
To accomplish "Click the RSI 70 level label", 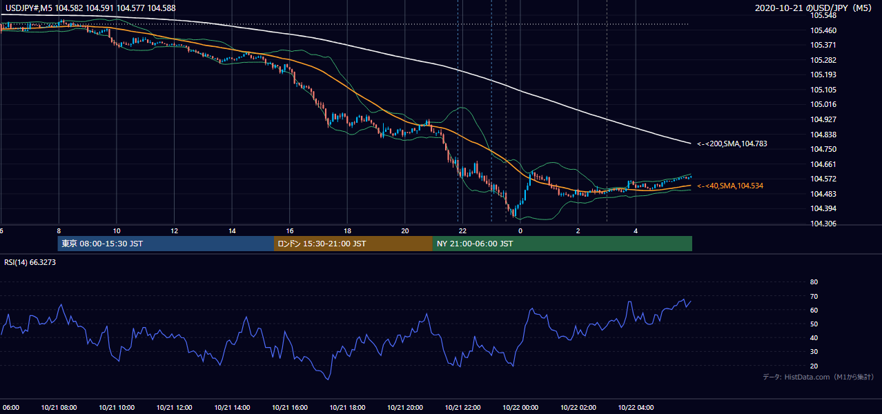I will [814, 297].
